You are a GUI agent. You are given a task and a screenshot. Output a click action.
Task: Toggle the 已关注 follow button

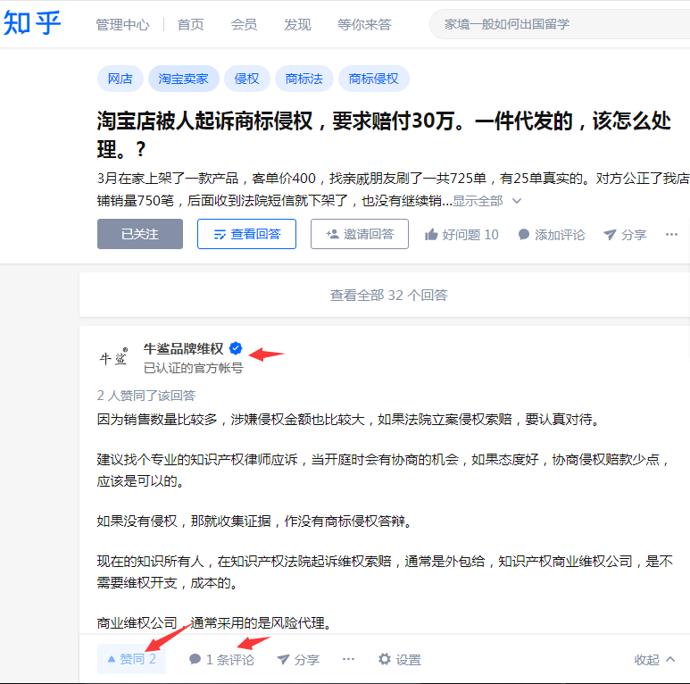click(x=140, y=234)
